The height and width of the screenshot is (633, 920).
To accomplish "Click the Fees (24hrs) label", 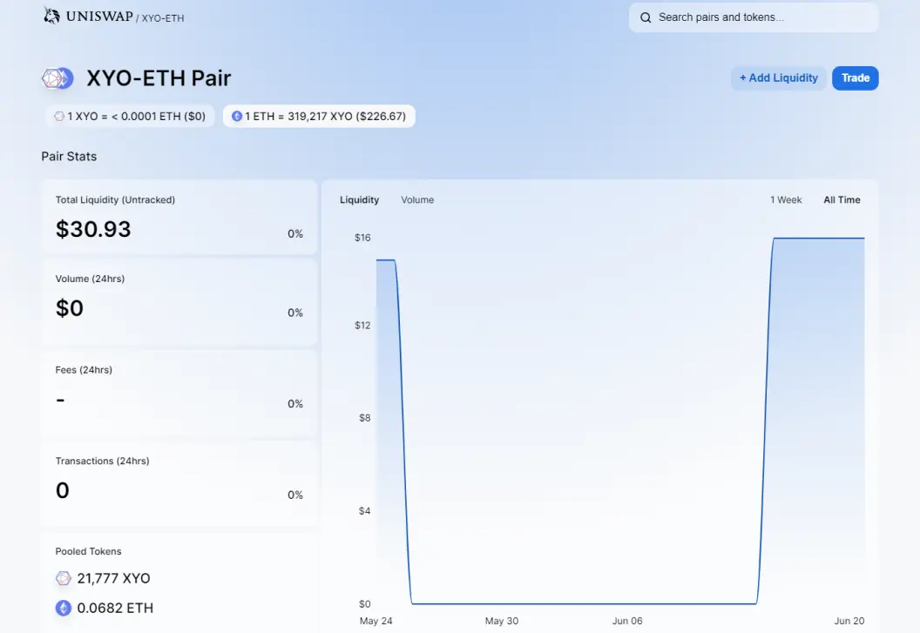I will (84, 370).
